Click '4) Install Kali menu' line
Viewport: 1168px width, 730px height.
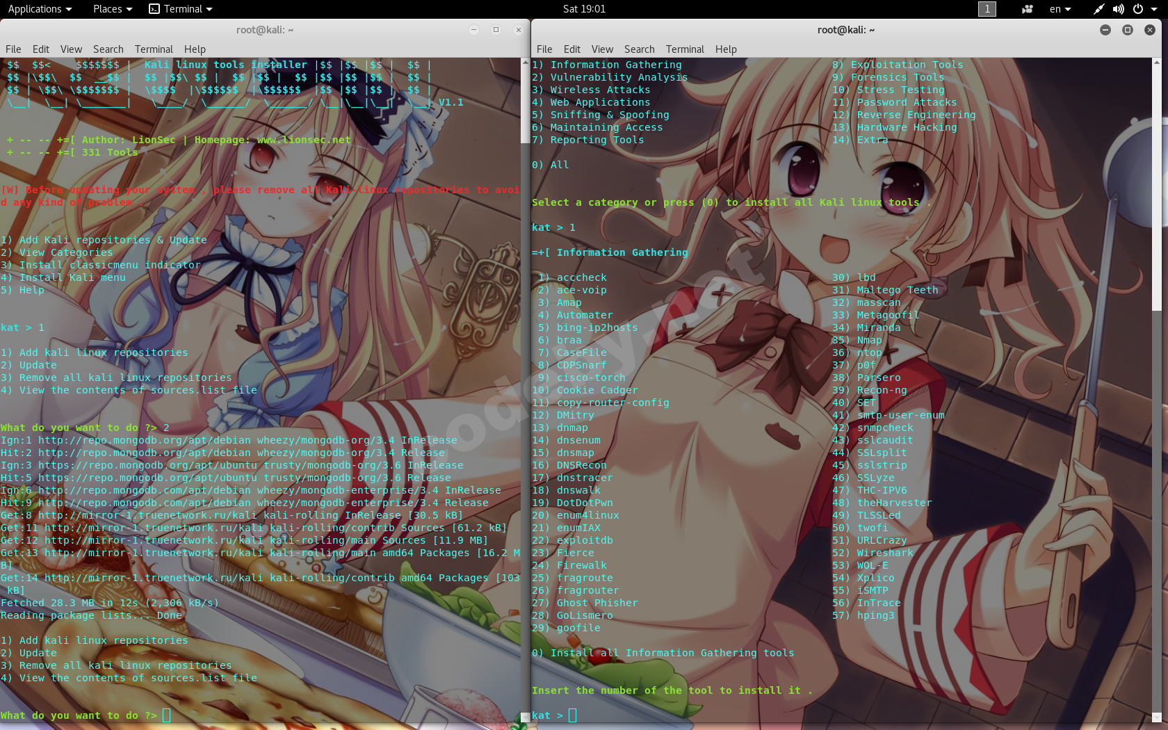[x=63, y=277]
